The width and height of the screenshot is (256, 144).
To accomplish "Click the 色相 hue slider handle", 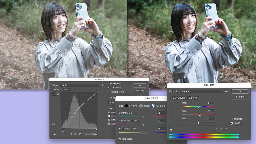I will pyautogui.click(x=198, y=107).
